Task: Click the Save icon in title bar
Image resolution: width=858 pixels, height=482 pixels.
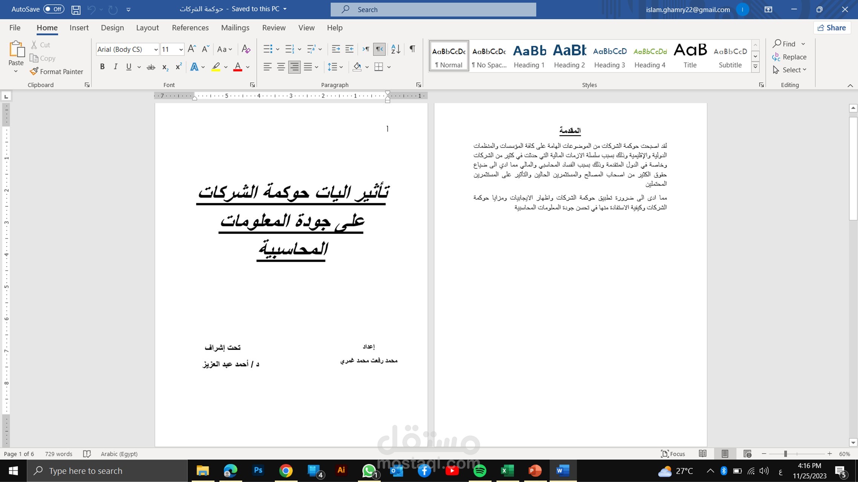Action: coord(76,10)
